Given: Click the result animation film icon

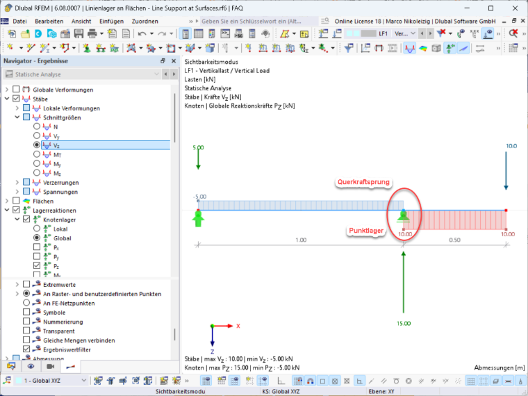Looking at the screenshot, I should point(393,49).
